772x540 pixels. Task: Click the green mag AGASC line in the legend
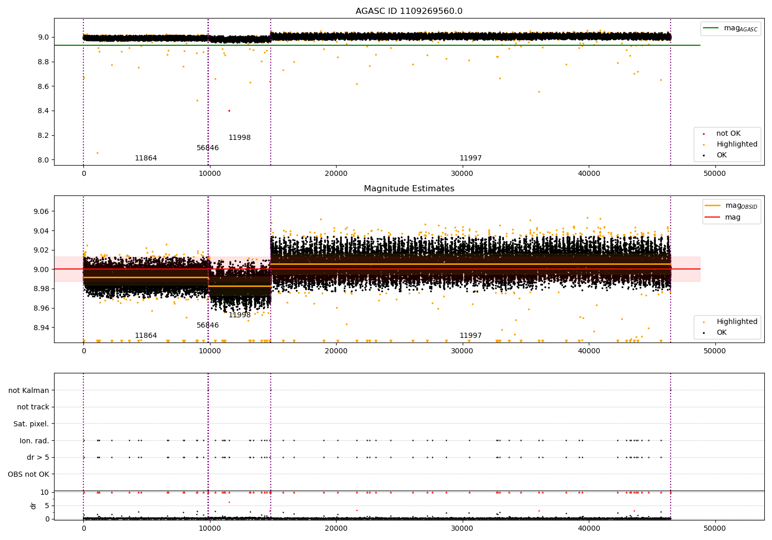[x=712, y=28]
